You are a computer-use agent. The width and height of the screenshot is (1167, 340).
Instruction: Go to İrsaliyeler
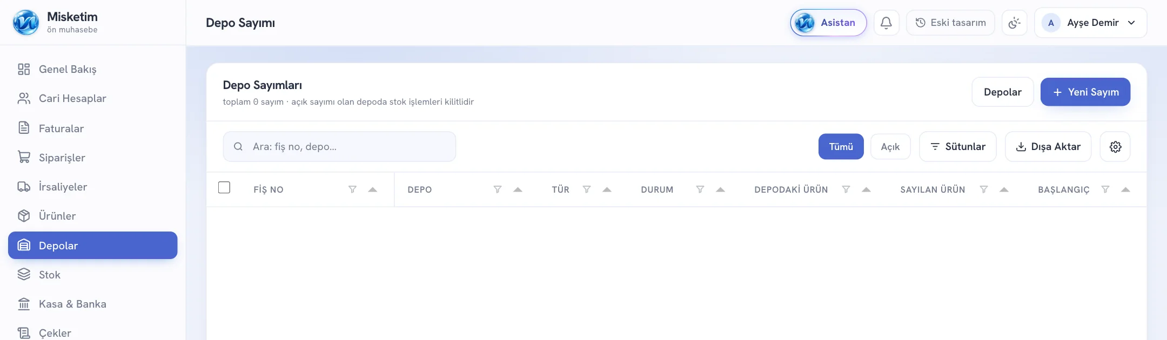coord(93,187)
